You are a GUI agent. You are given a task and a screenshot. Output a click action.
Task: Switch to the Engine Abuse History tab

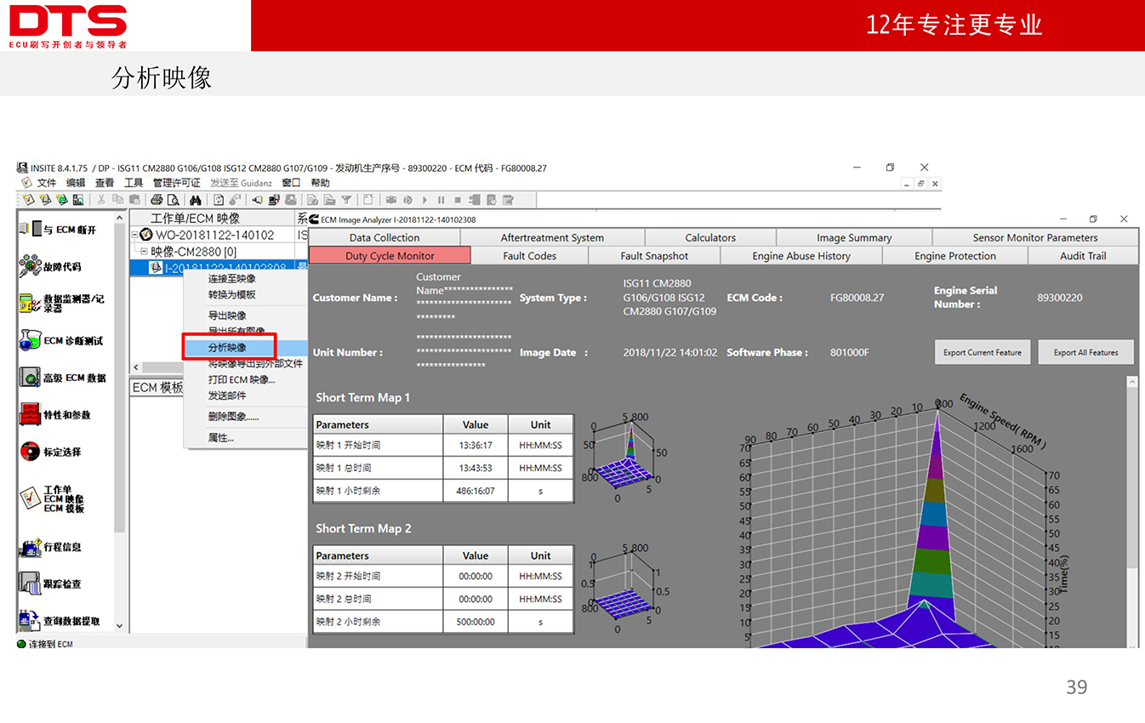[x=801, y=255]
